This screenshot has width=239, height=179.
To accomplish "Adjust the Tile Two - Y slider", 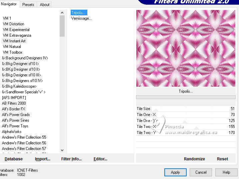I will pos(186,132).
